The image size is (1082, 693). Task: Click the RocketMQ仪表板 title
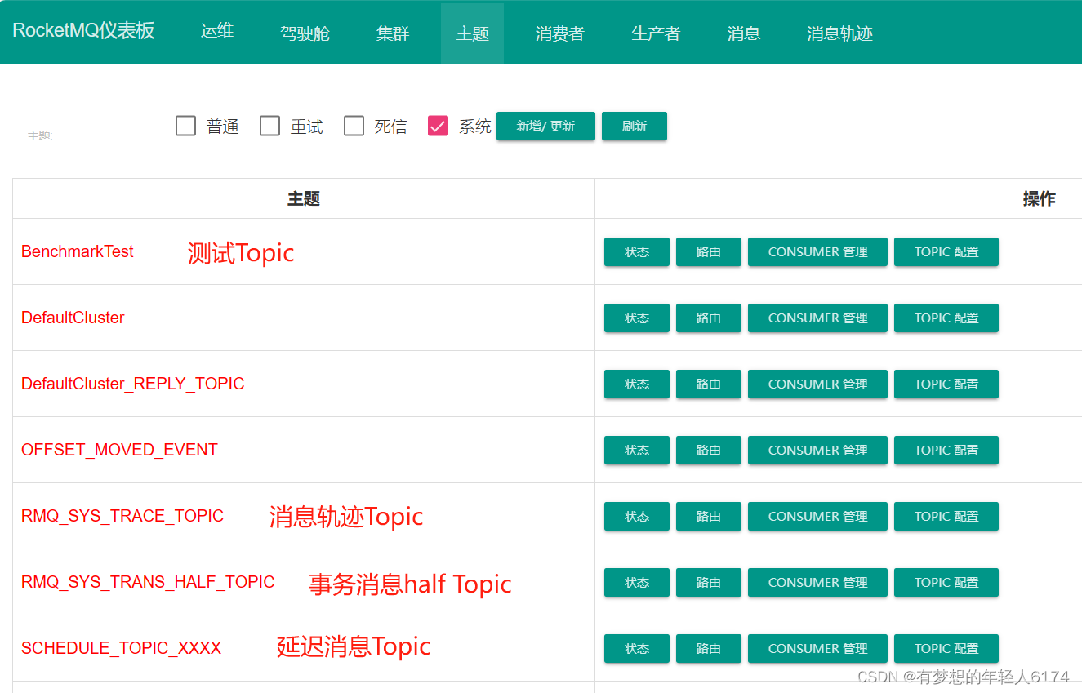83,31
